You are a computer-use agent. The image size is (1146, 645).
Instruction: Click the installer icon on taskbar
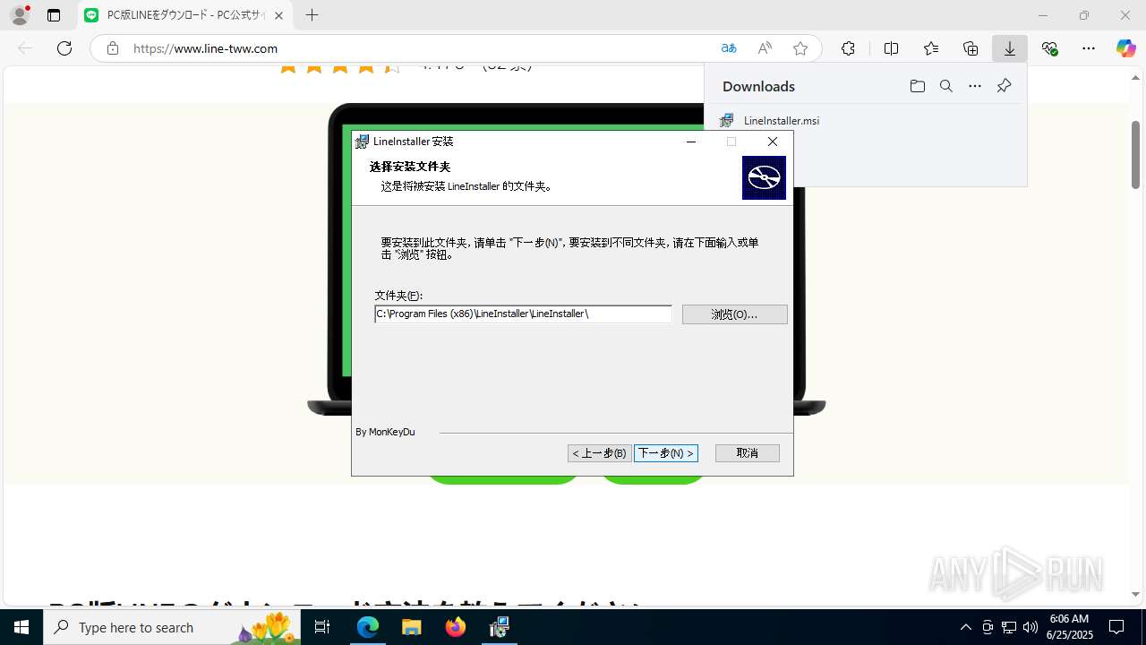[499, 627]
